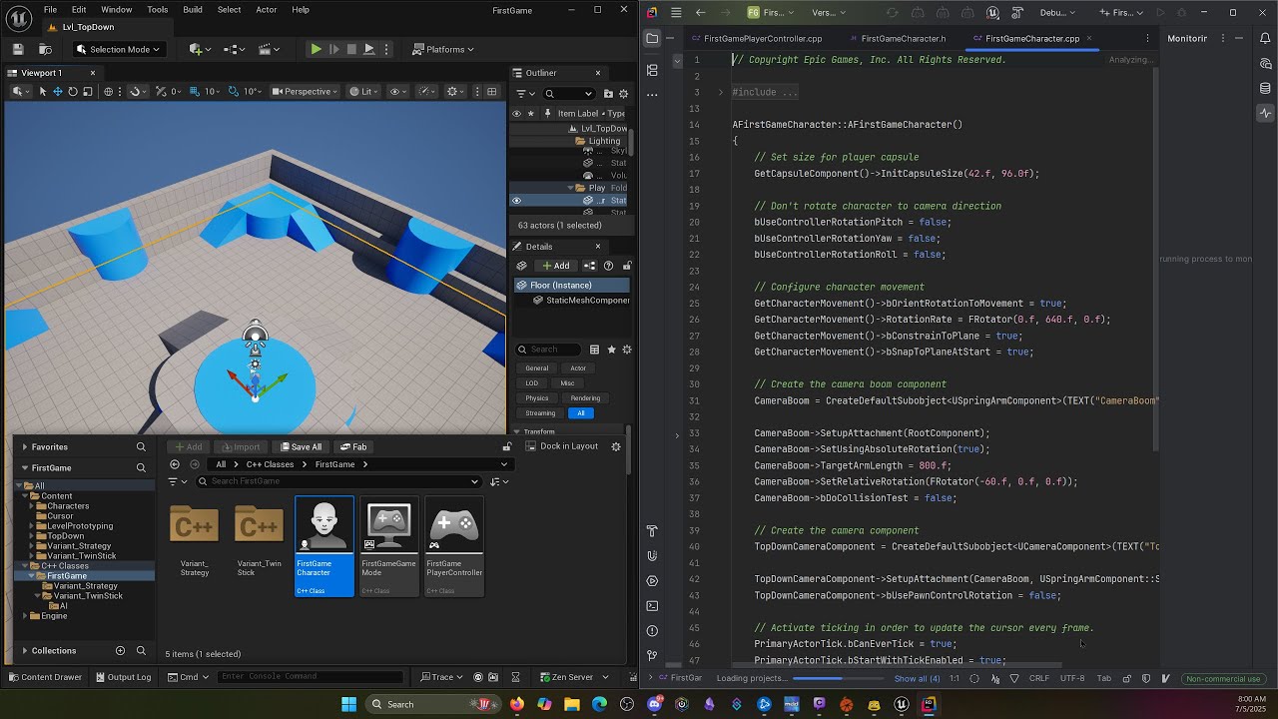The height and width of the screenshot is (719, 1278).
Task: Open the Lit view mode dropdown
Action: [364, 91]
